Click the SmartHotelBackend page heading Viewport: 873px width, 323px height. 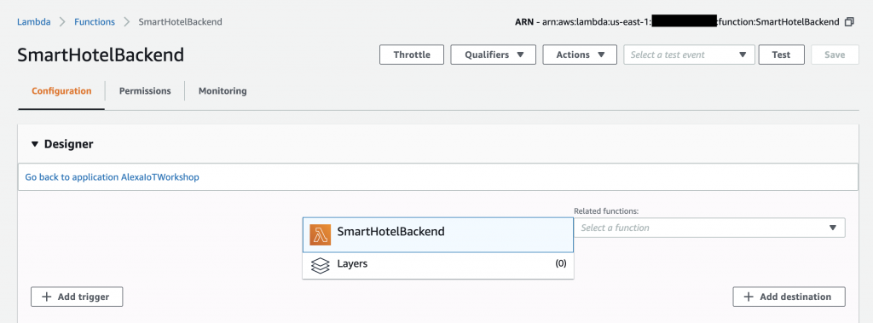coord(101,55)
